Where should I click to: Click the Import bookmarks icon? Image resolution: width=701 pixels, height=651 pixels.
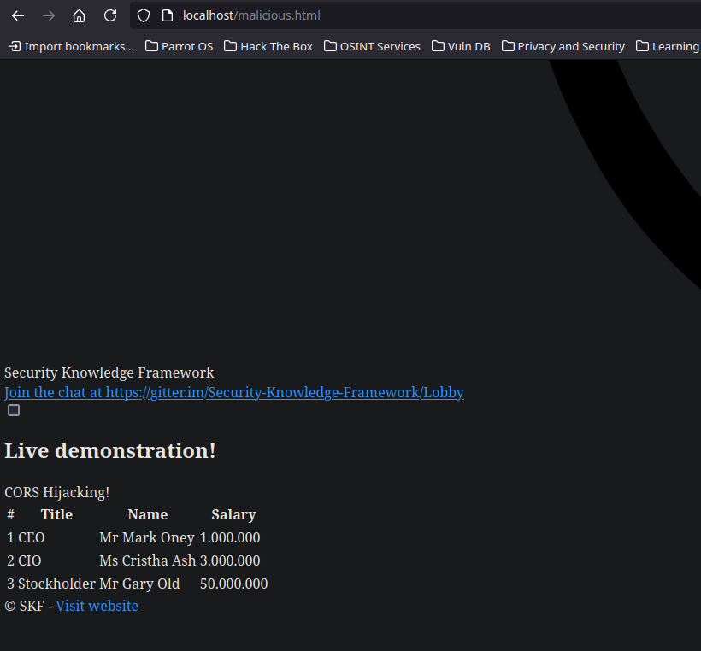click(x=15, y=46)
